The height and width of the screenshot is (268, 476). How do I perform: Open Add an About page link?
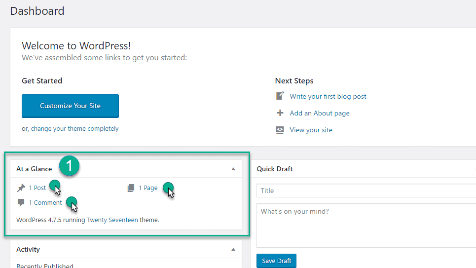[x=319, y=113]
